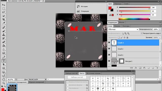Select the Pen tool
This screenshot has width=162, height=91.
pyautogui.click(x=4, y=57)
